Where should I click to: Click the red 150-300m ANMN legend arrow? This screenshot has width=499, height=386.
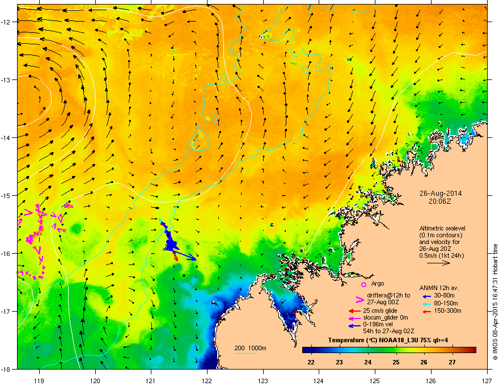click(426, 312)
